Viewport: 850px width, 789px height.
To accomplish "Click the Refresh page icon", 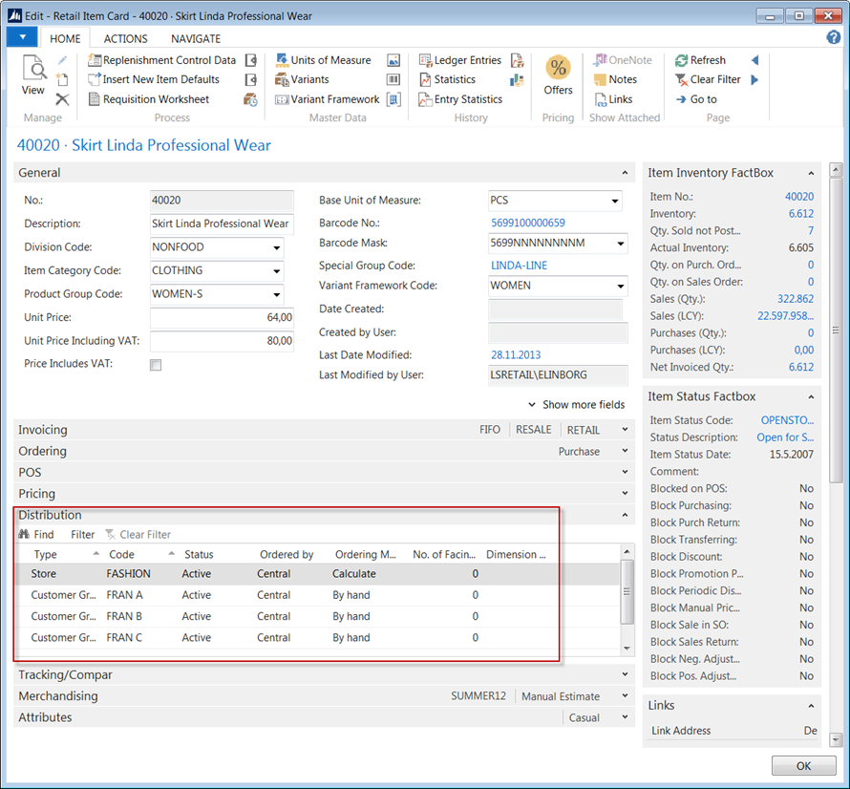I will [707, 60].
